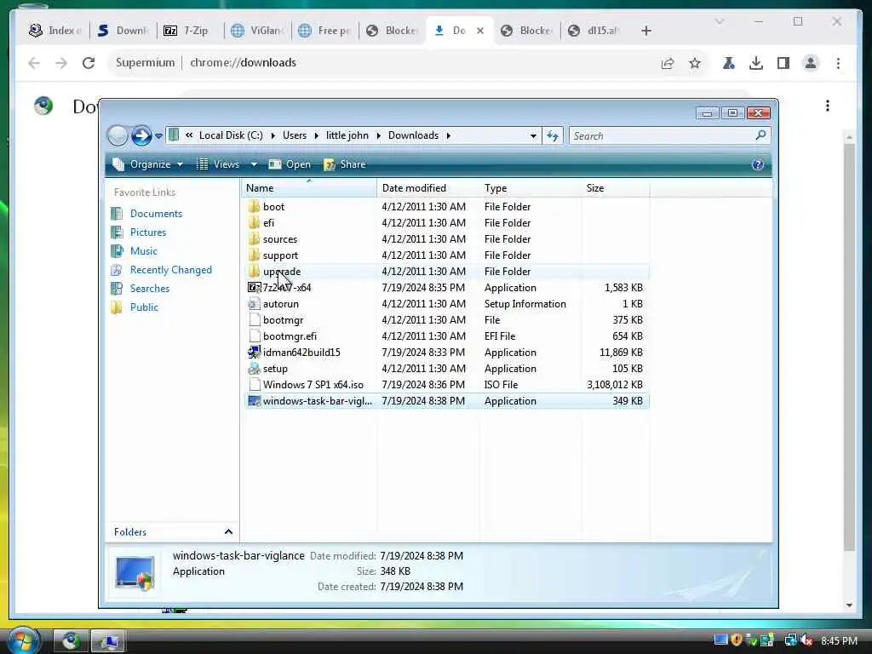Click the boot folder icon
Viewport: 872px width, 654px height.
[254, 206]
